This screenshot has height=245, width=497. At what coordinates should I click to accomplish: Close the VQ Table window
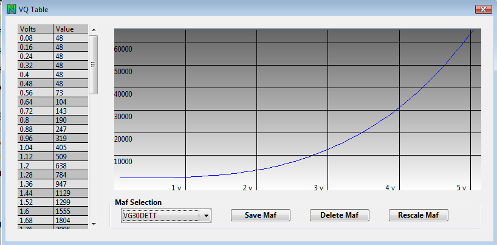[x=481, y=10]
